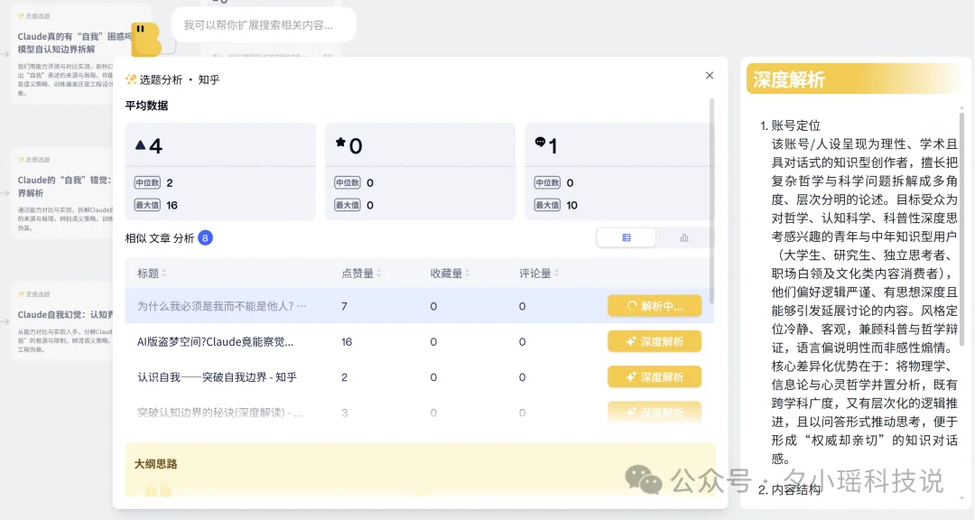Viewport: 975px width, 520px height.
Task: Switch to chart view of similar articles
Action: point(683,237)
